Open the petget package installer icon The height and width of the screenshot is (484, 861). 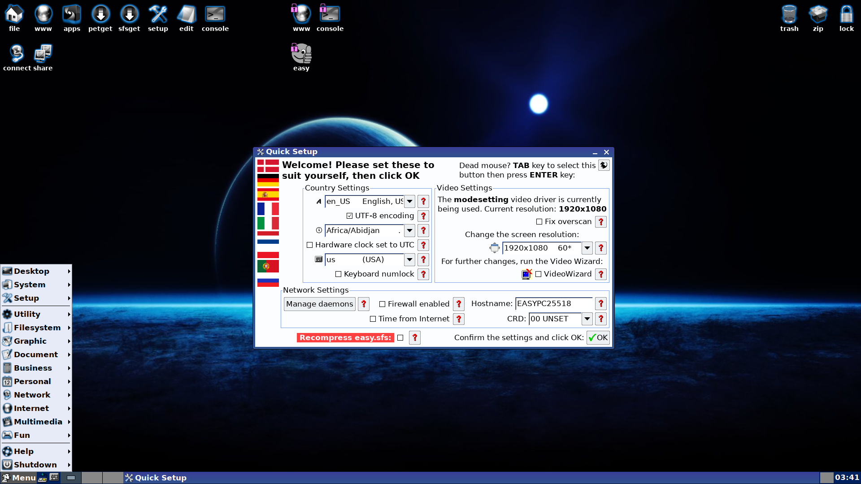point(100,13)
